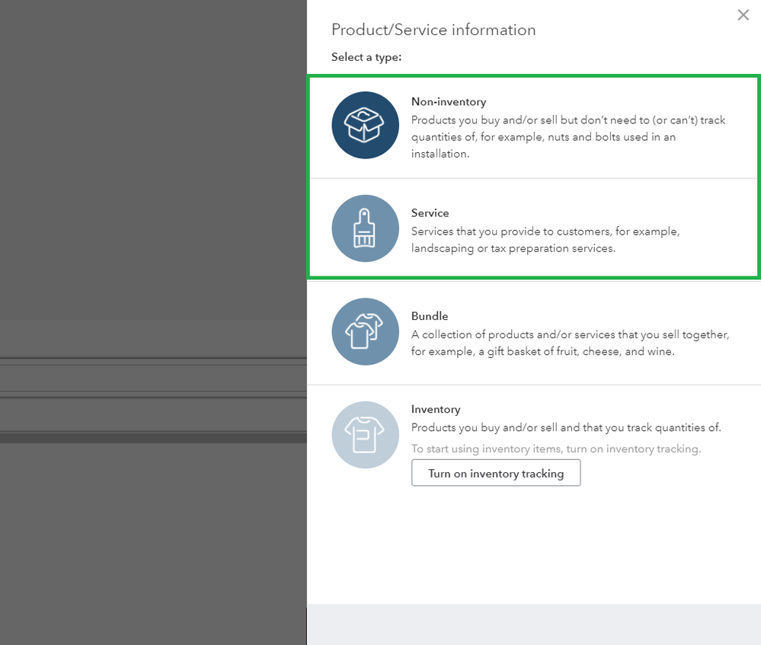Choose the Bundle shirts icon
This screenshot has height=645, width=761.
tap(365, 331)
